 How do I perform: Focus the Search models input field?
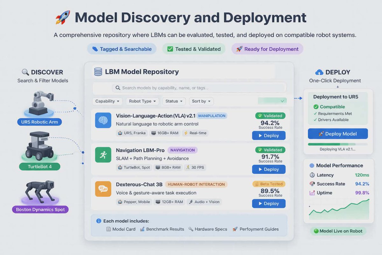tap(199, 88)
